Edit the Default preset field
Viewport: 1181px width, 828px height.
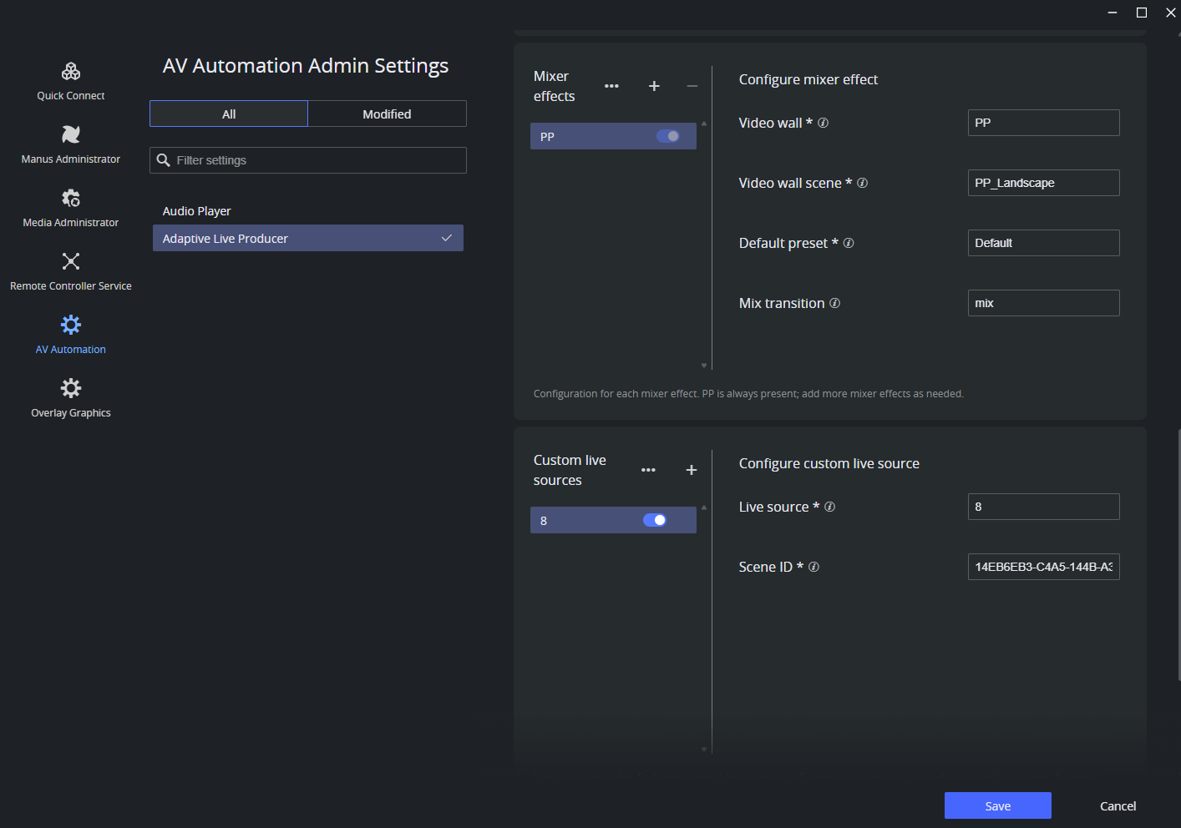click(1043, 243)
